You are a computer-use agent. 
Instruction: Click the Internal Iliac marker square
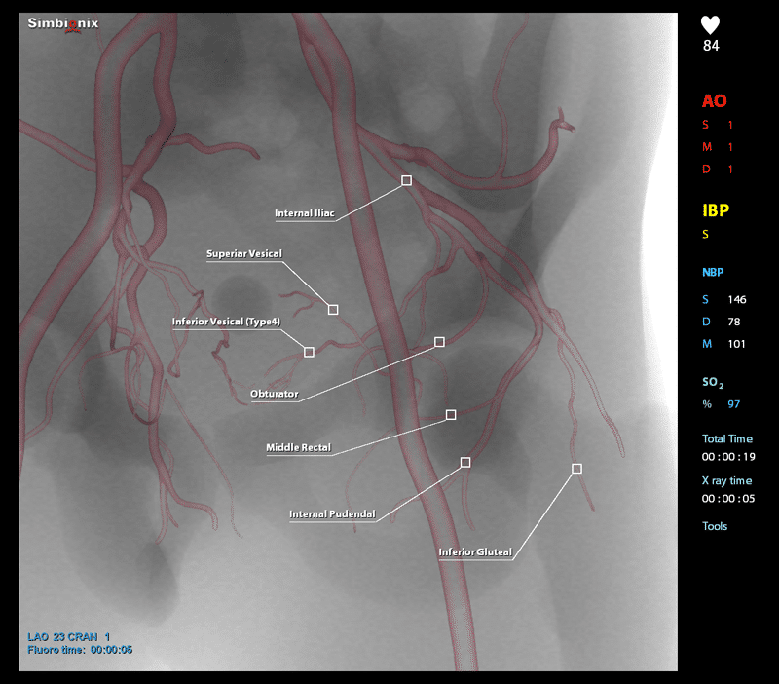click(x=406, y=180)
